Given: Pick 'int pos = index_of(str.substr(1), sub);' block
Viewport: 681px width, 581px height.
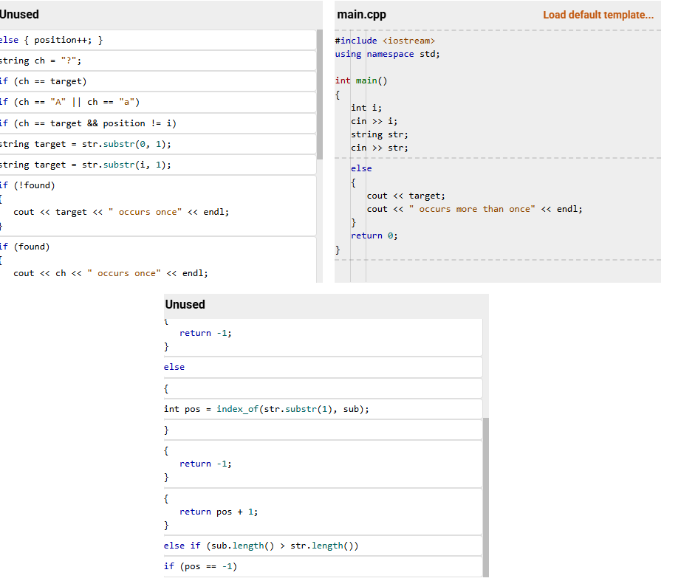Looking at the screenshot, I should coord(323,409).
